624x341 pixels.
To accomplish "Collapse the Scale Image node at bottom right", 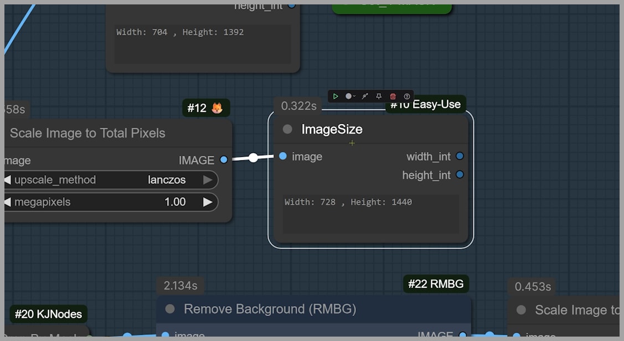I will point(521,310).
